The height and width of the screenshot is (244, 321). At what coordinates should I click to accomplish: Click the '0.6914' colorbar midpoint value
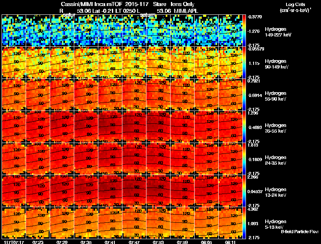pos(255,95)
